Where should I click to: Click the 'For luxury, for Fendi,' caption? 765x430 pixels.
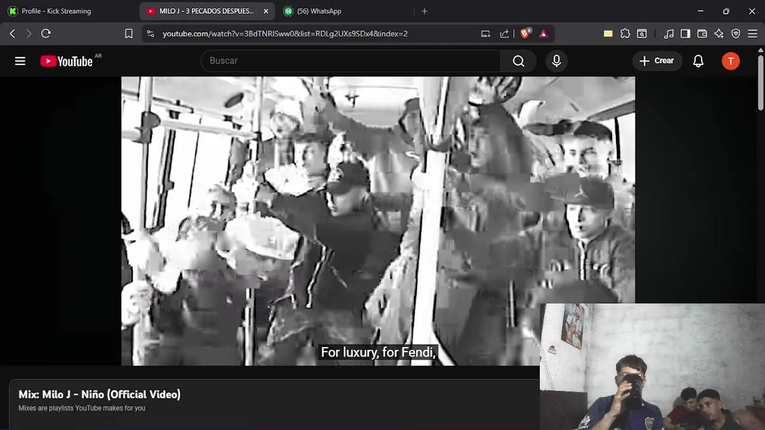[378, 352]
